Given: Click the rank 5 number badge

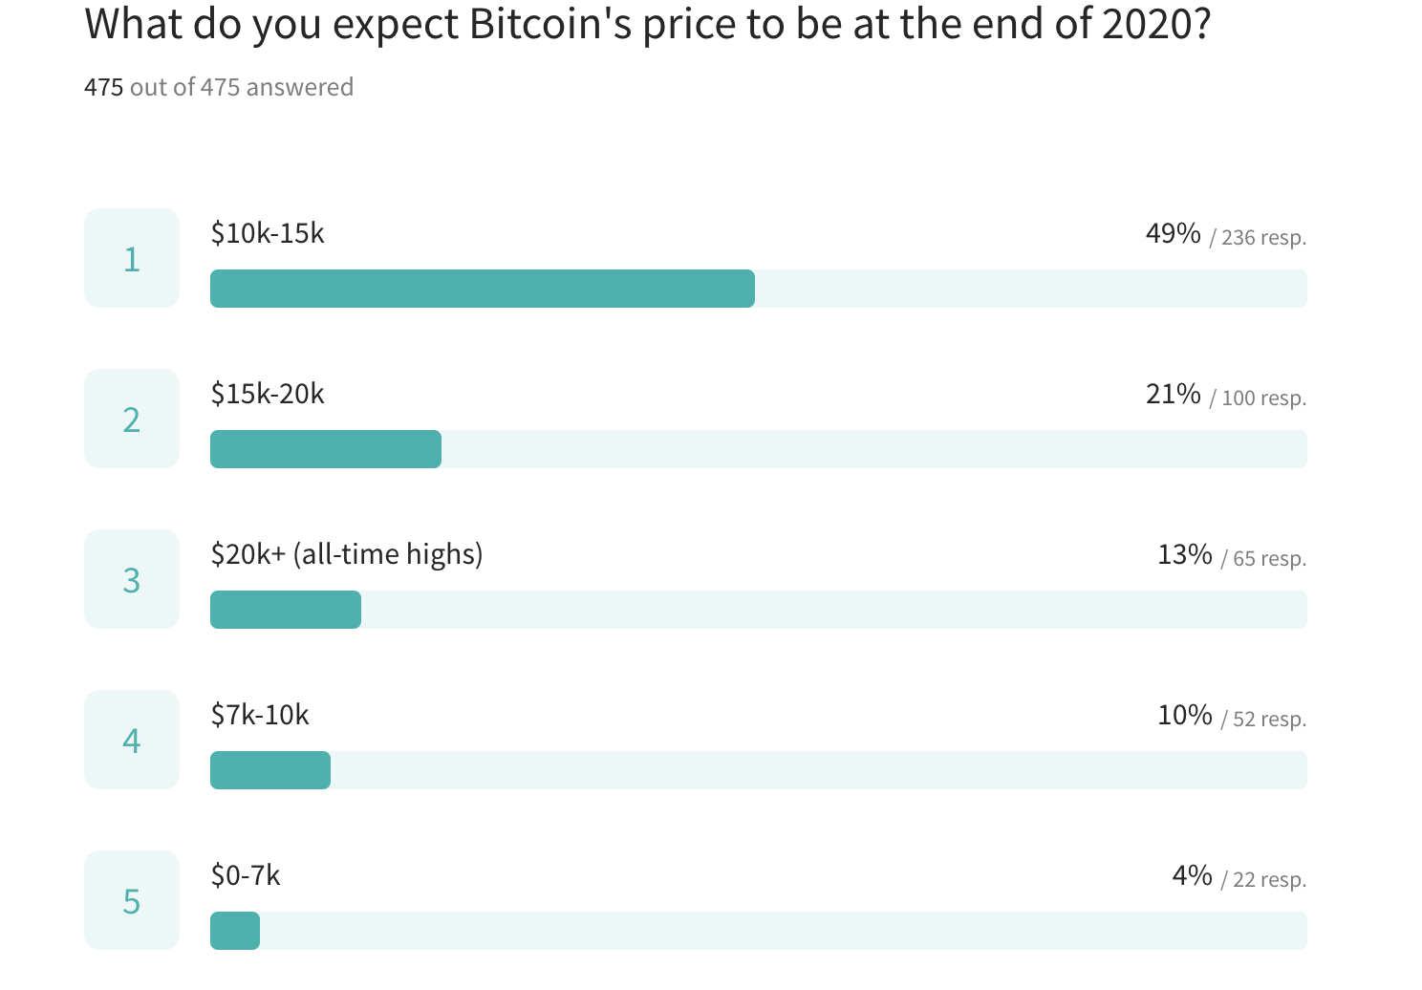Looking at the screenshot, I should point(132,900).
